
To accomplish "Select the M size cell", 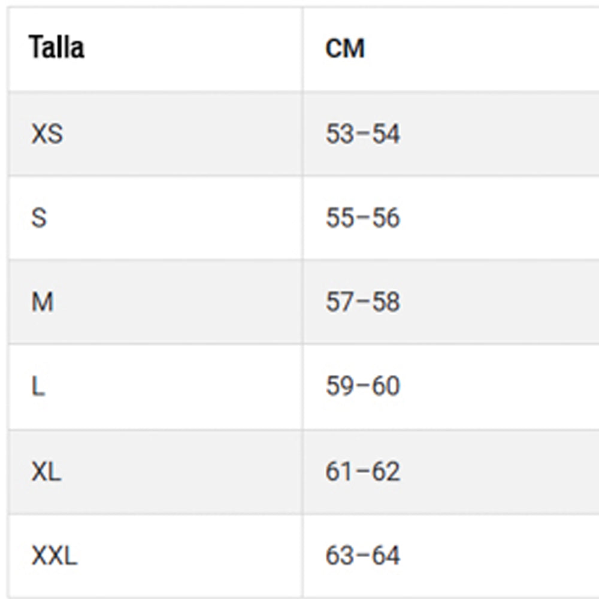I will point(43,302).
